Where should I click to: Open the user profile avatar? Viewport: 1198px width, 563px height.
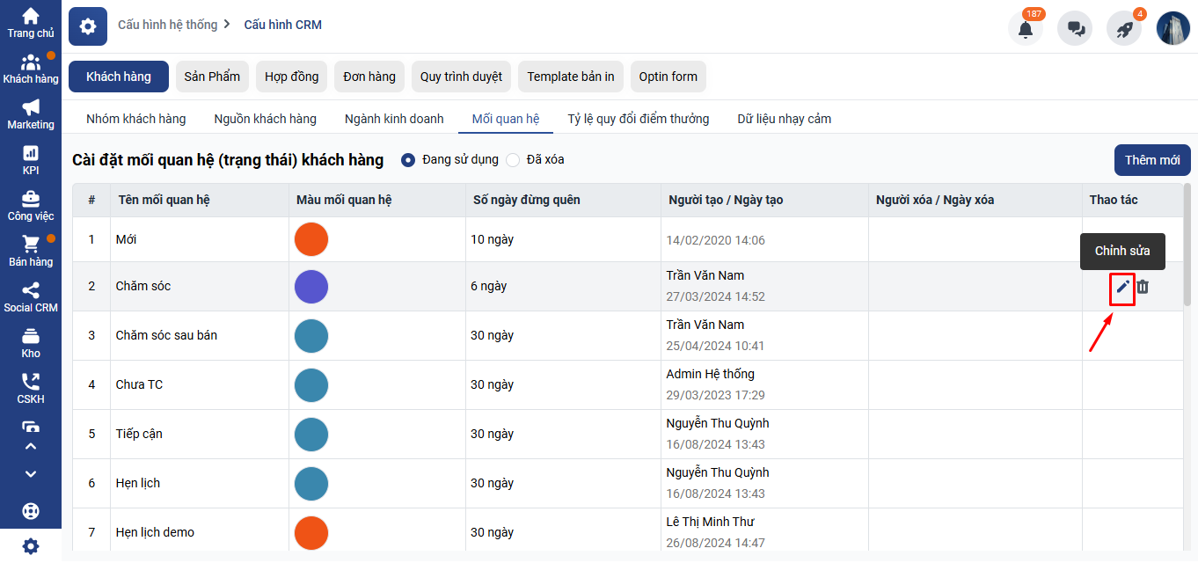[1172, 28]
